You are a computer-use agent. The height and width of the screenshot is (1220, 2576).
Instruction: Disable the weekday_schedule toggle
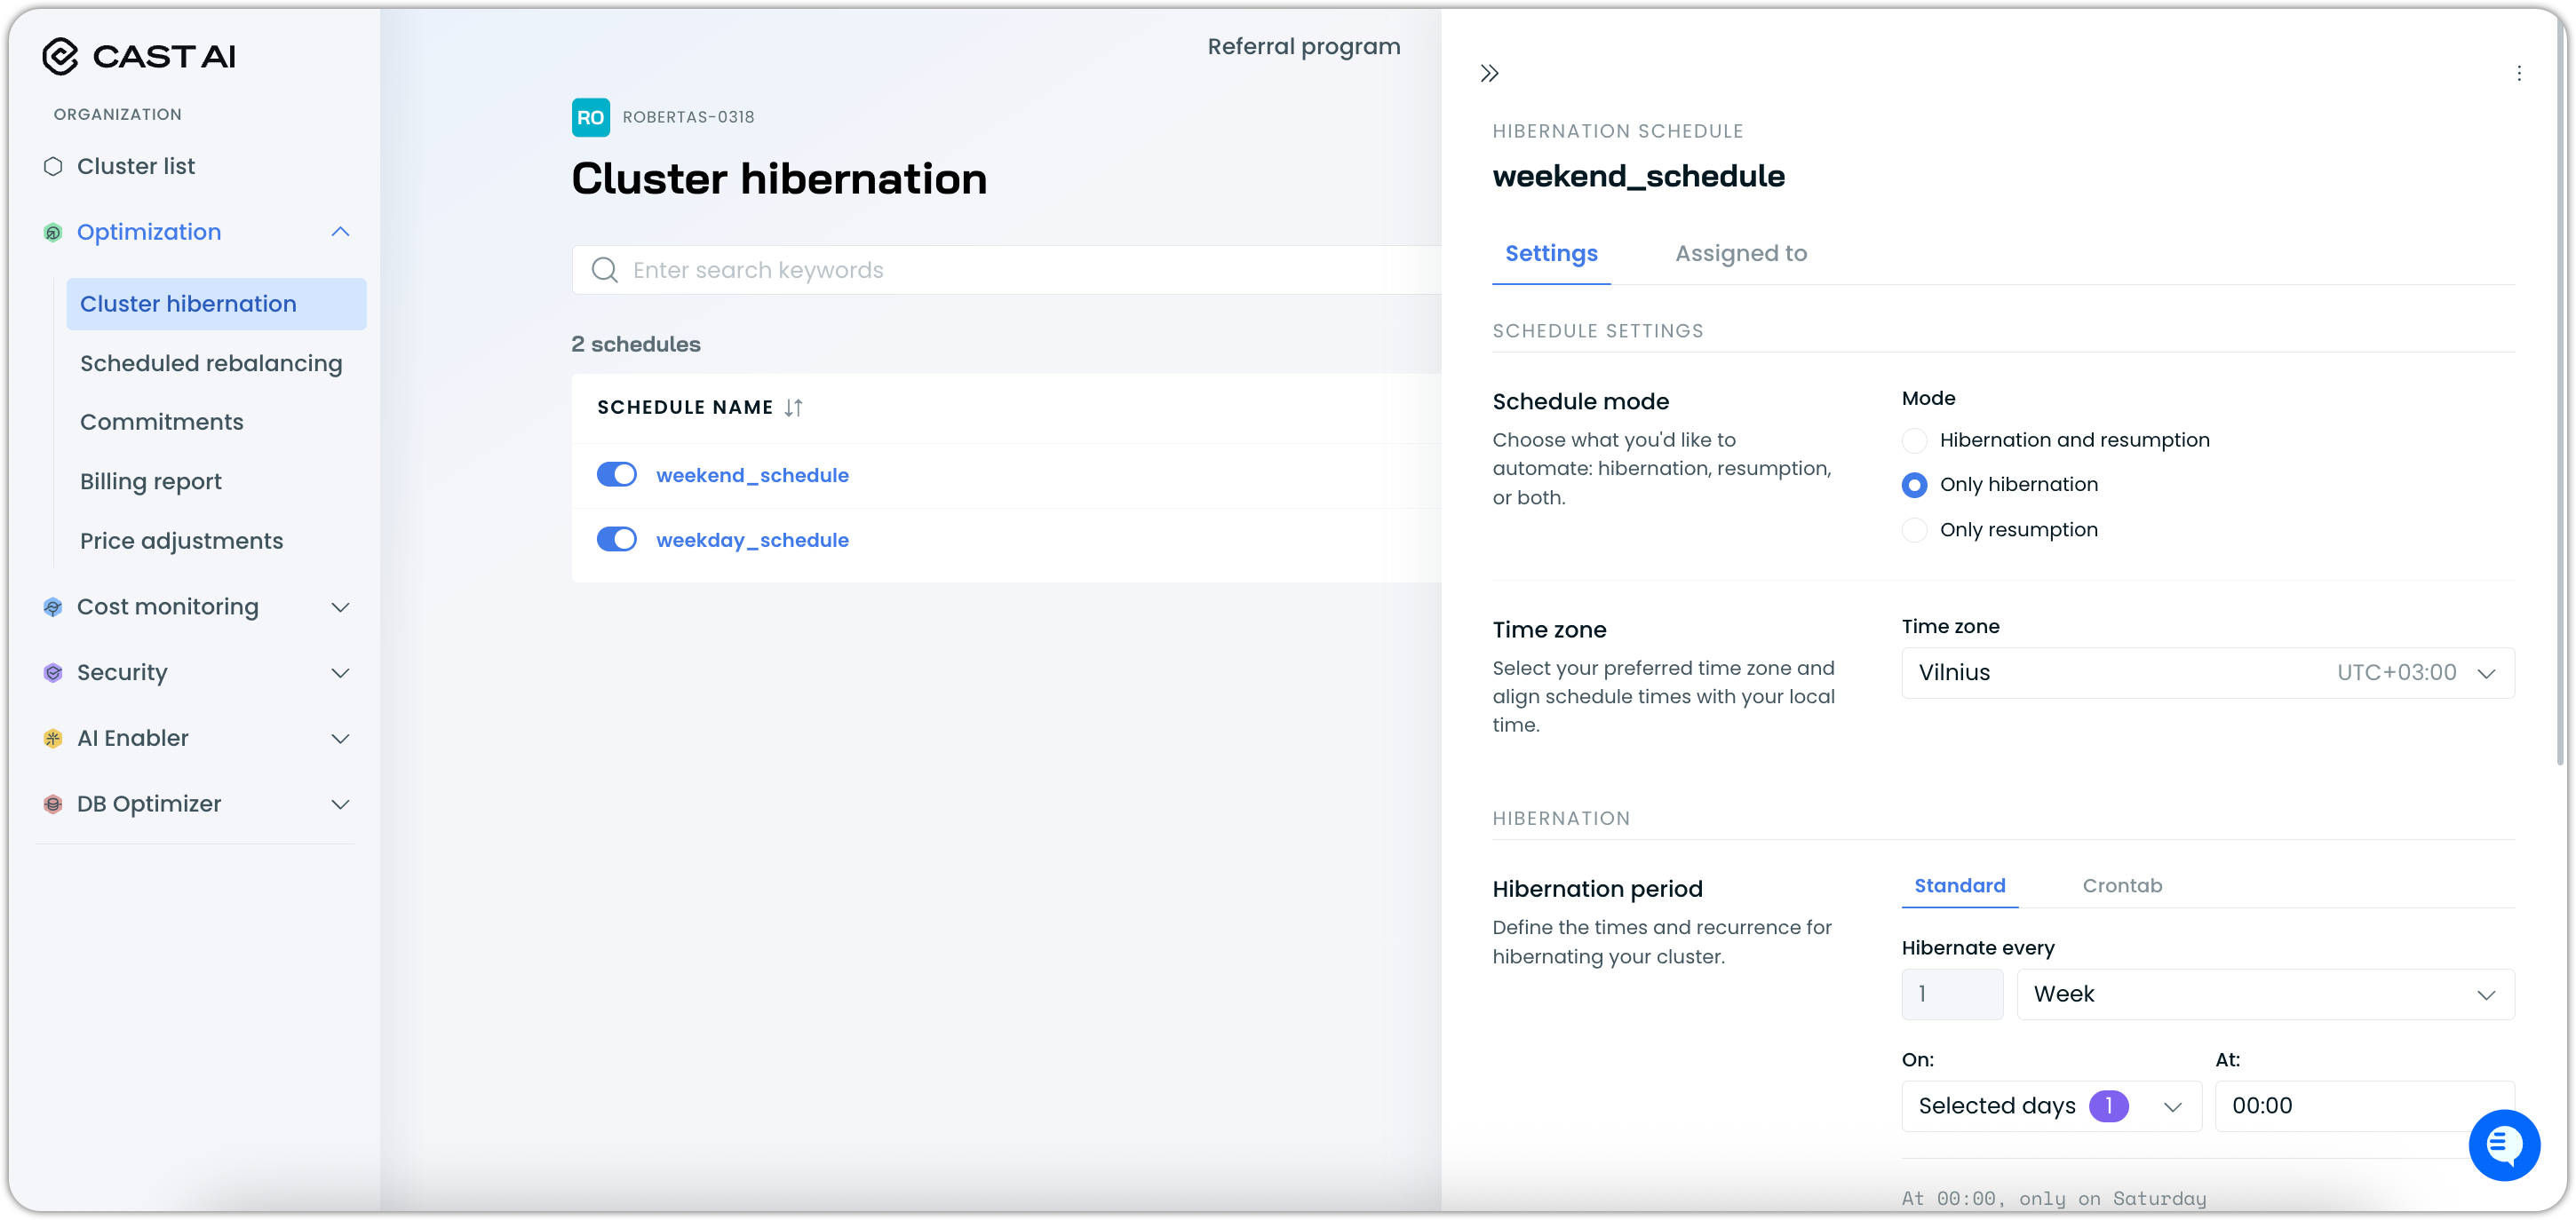tap(616, 539)
